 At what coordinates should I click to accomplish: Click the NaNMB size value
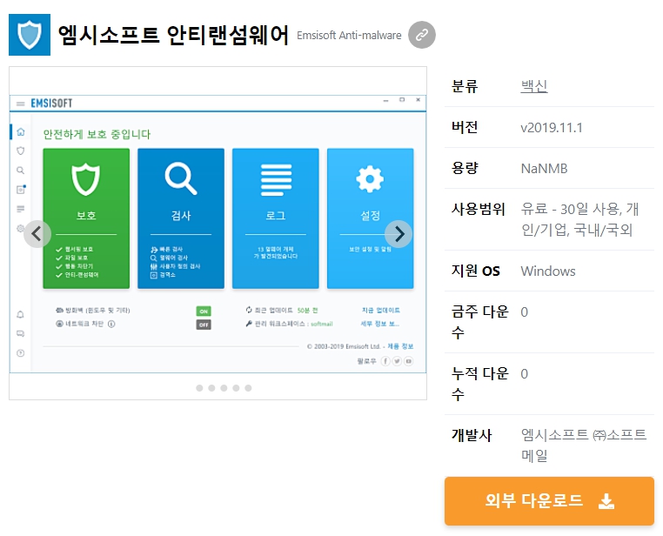pos(544,169)
